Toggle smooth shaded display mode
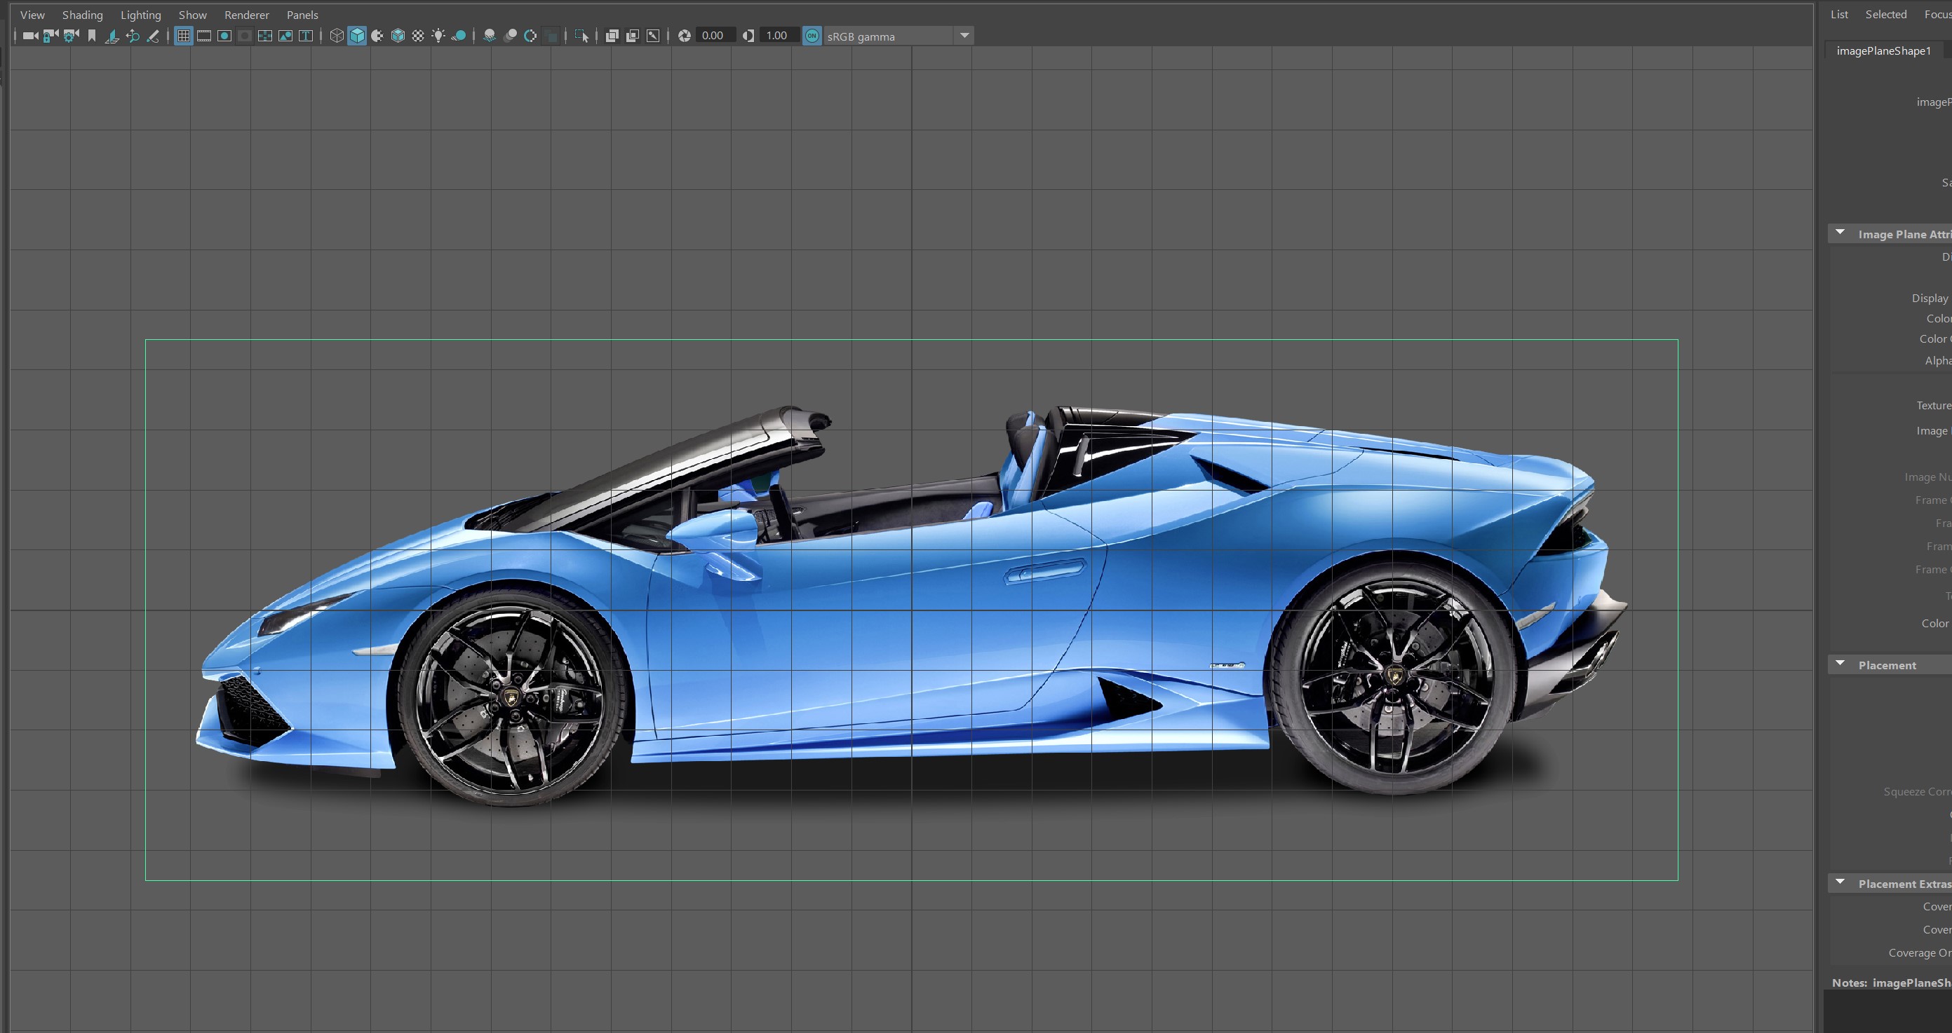 (357, 36)
